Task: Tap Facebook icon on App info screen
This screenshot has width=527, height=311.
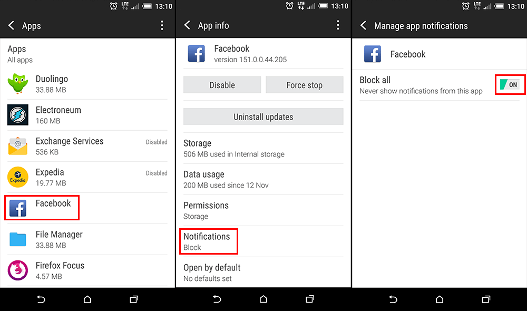Action: point(196,54)
